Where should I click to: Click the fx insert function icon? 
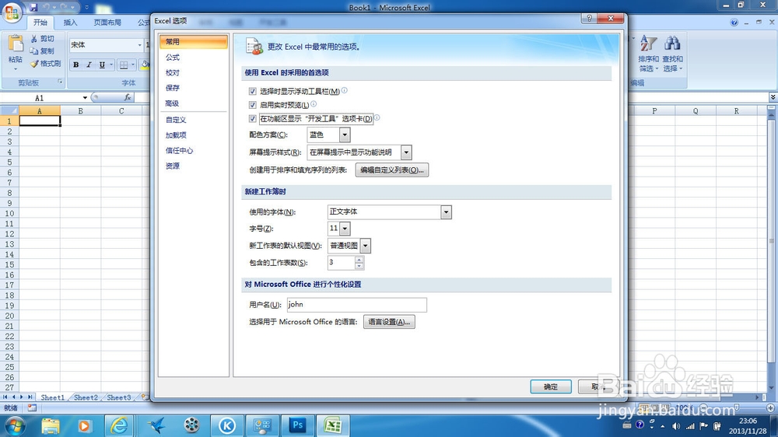pos(128,98)
